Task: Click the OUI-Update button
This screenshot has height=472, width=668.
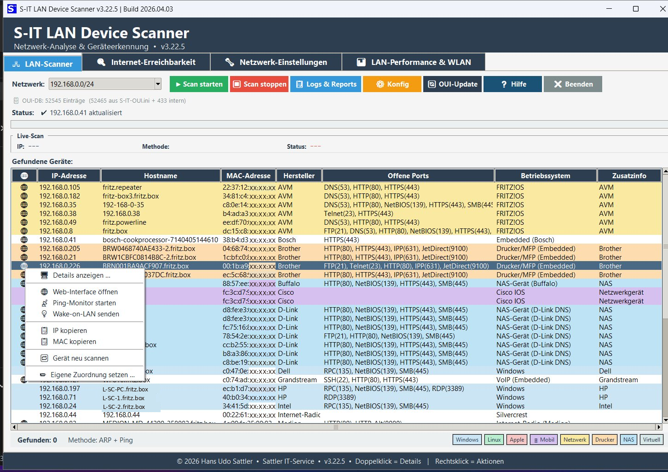Action: (x=452, y=84)
